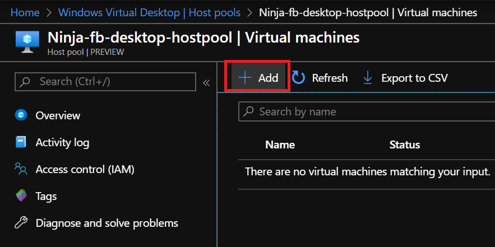The image size is (495, 247).
Task: Click Export to CSV download icon
Action: tap(368, 78)
